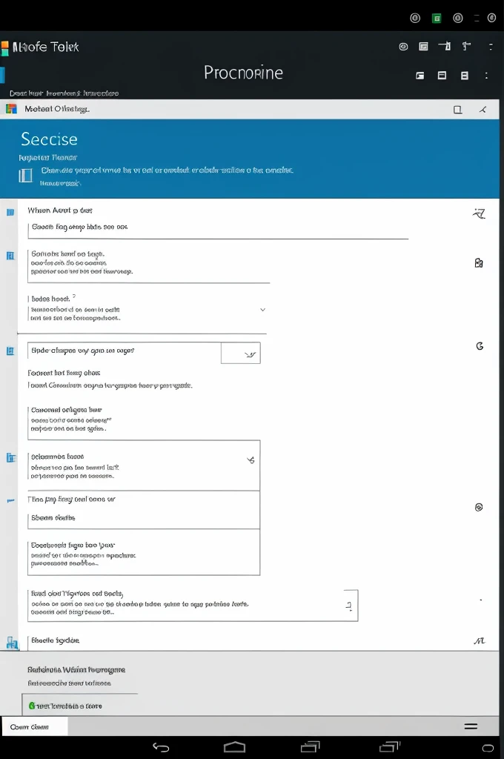Click the 'Bpde ofaqpee' text field

pos(125,351)
